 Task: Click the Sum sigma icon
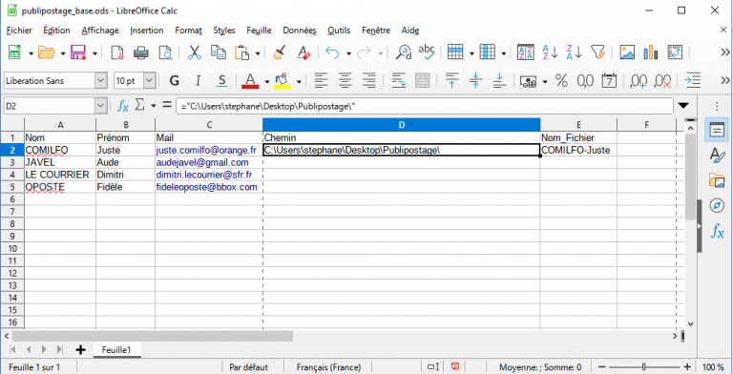[139, 105]
